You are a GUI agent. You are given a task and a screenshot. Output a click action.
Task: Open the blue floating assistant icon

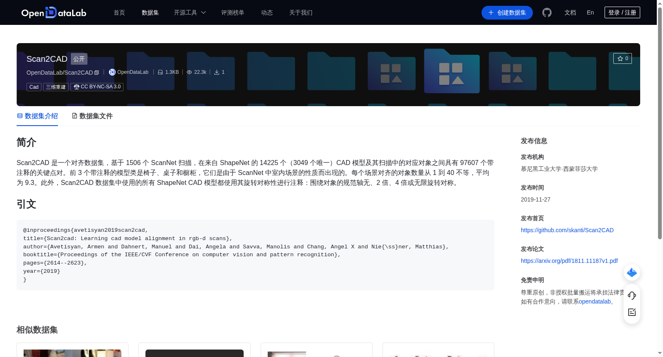coord(632,272)
